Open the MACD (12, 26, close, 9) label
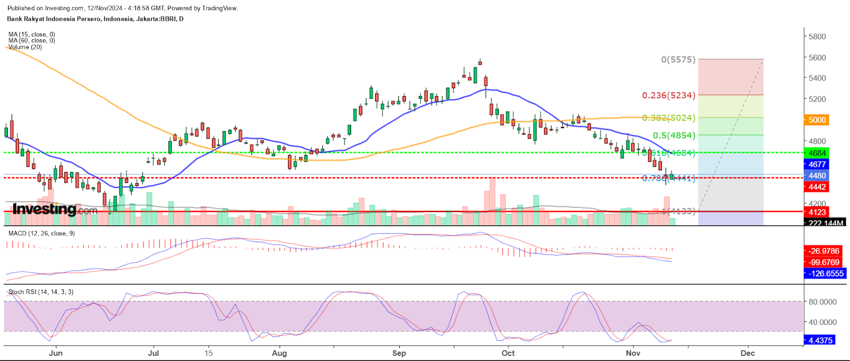The image size is (850, 361). (x=41, y=233)
